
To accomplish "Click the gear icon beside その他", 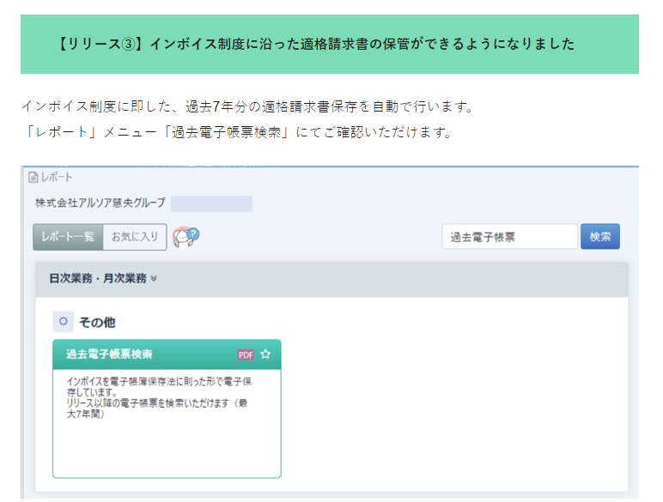I will pyautogui.click(x=63, y=322).
